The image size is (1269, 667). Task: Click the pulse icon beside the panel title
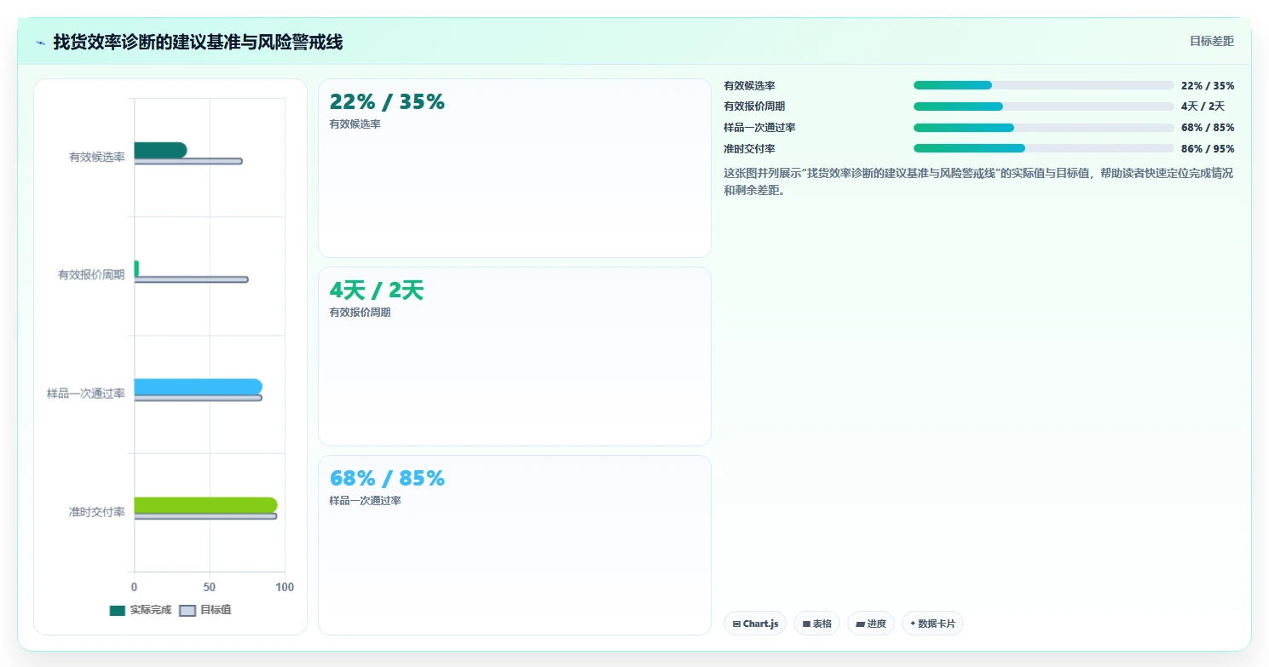tap(41, 43)
